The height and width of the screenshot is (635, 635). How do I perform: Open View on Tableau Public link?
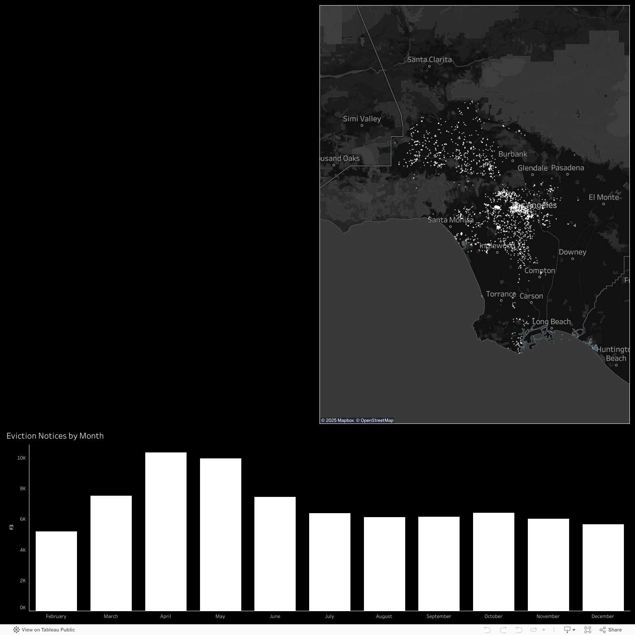coord(48,630)
